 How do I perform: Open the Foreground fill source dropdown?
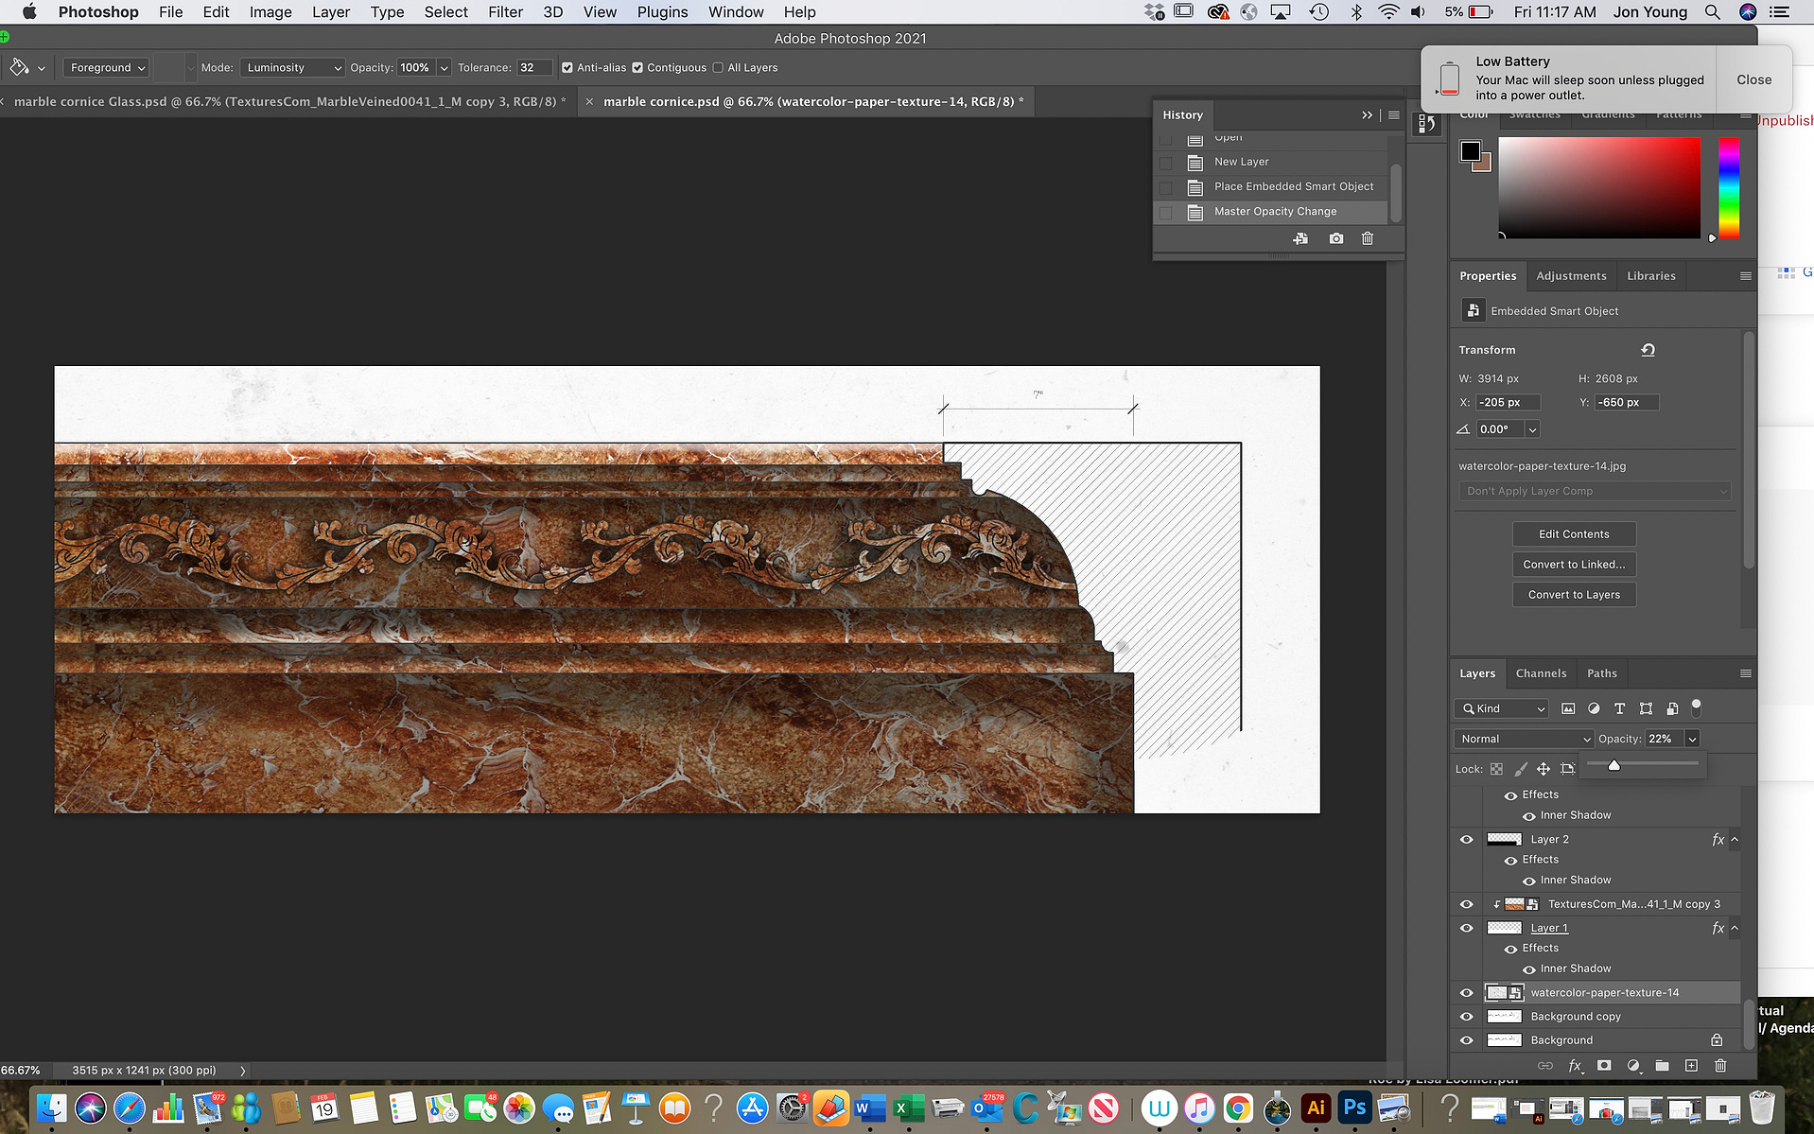click(107, 67)
